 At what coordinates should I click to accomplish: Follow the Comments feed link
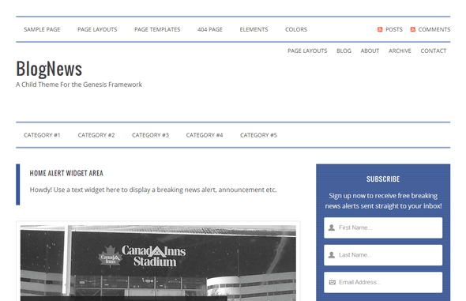point(434,29)
